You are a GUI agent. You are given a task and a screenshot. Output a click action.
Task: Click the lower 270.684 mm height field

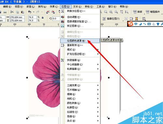coord(17,21)
